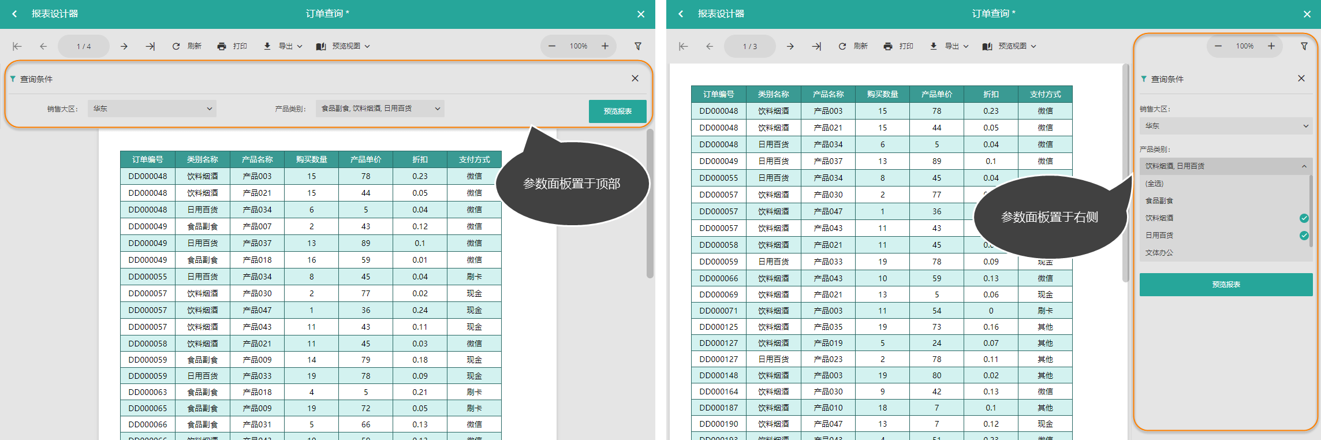
Task: Select cell 产品031 in left table
Action: point(257,424)
